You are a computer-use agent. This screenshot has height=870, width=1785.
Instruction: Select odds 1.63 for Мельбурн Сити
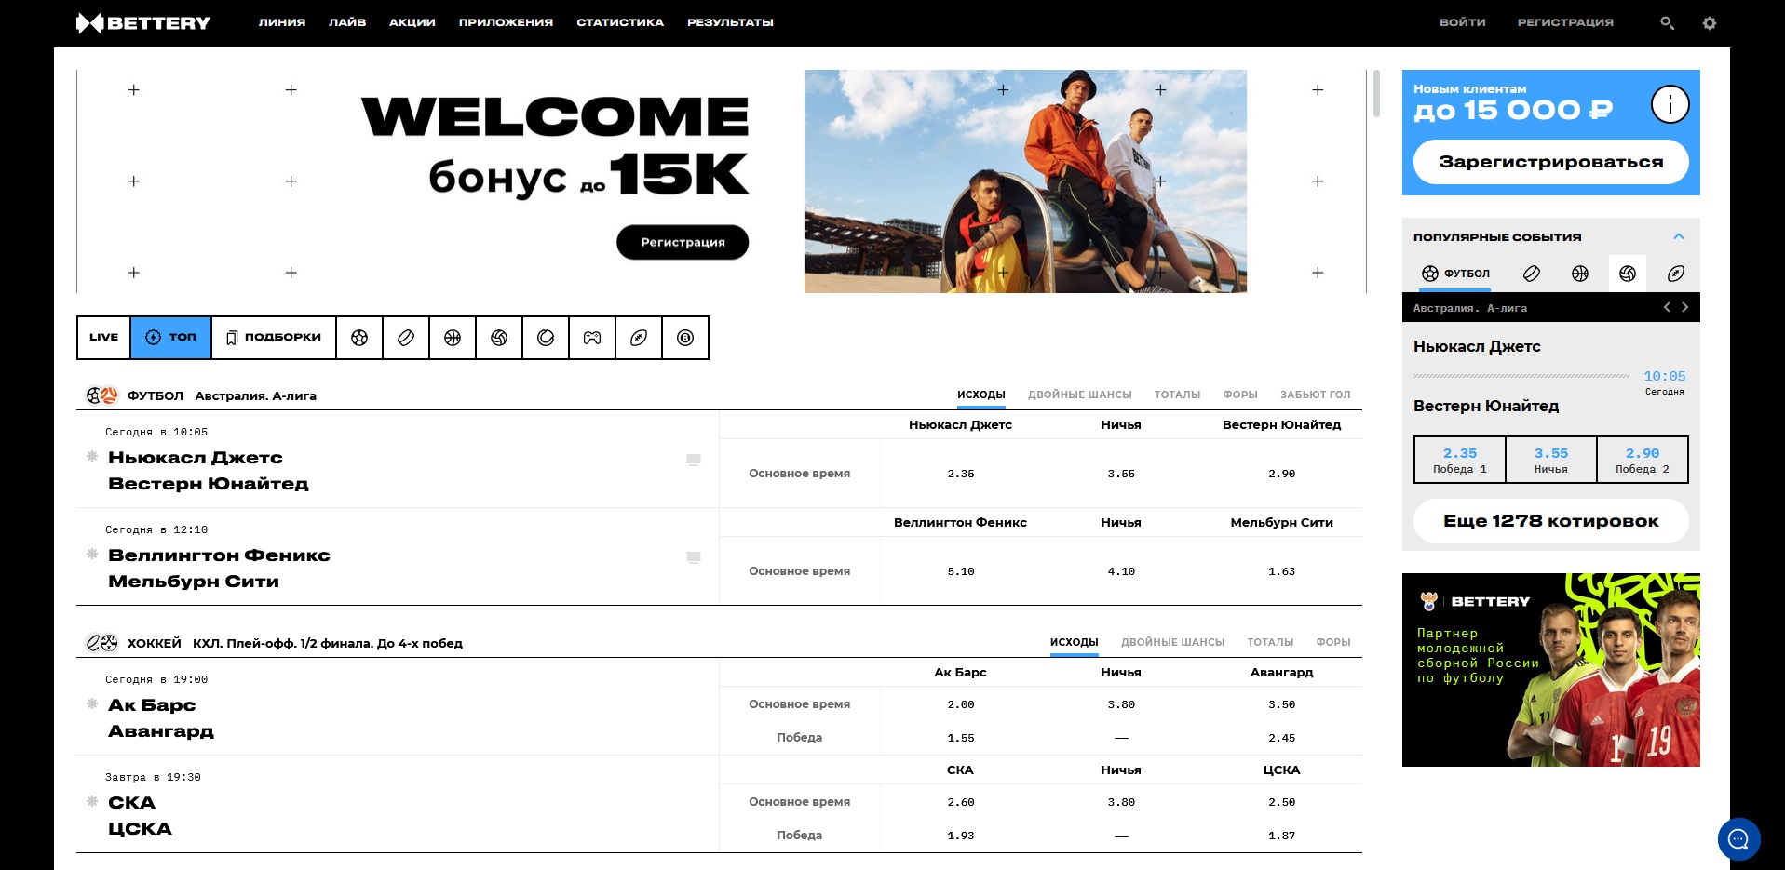point(1281,571)
